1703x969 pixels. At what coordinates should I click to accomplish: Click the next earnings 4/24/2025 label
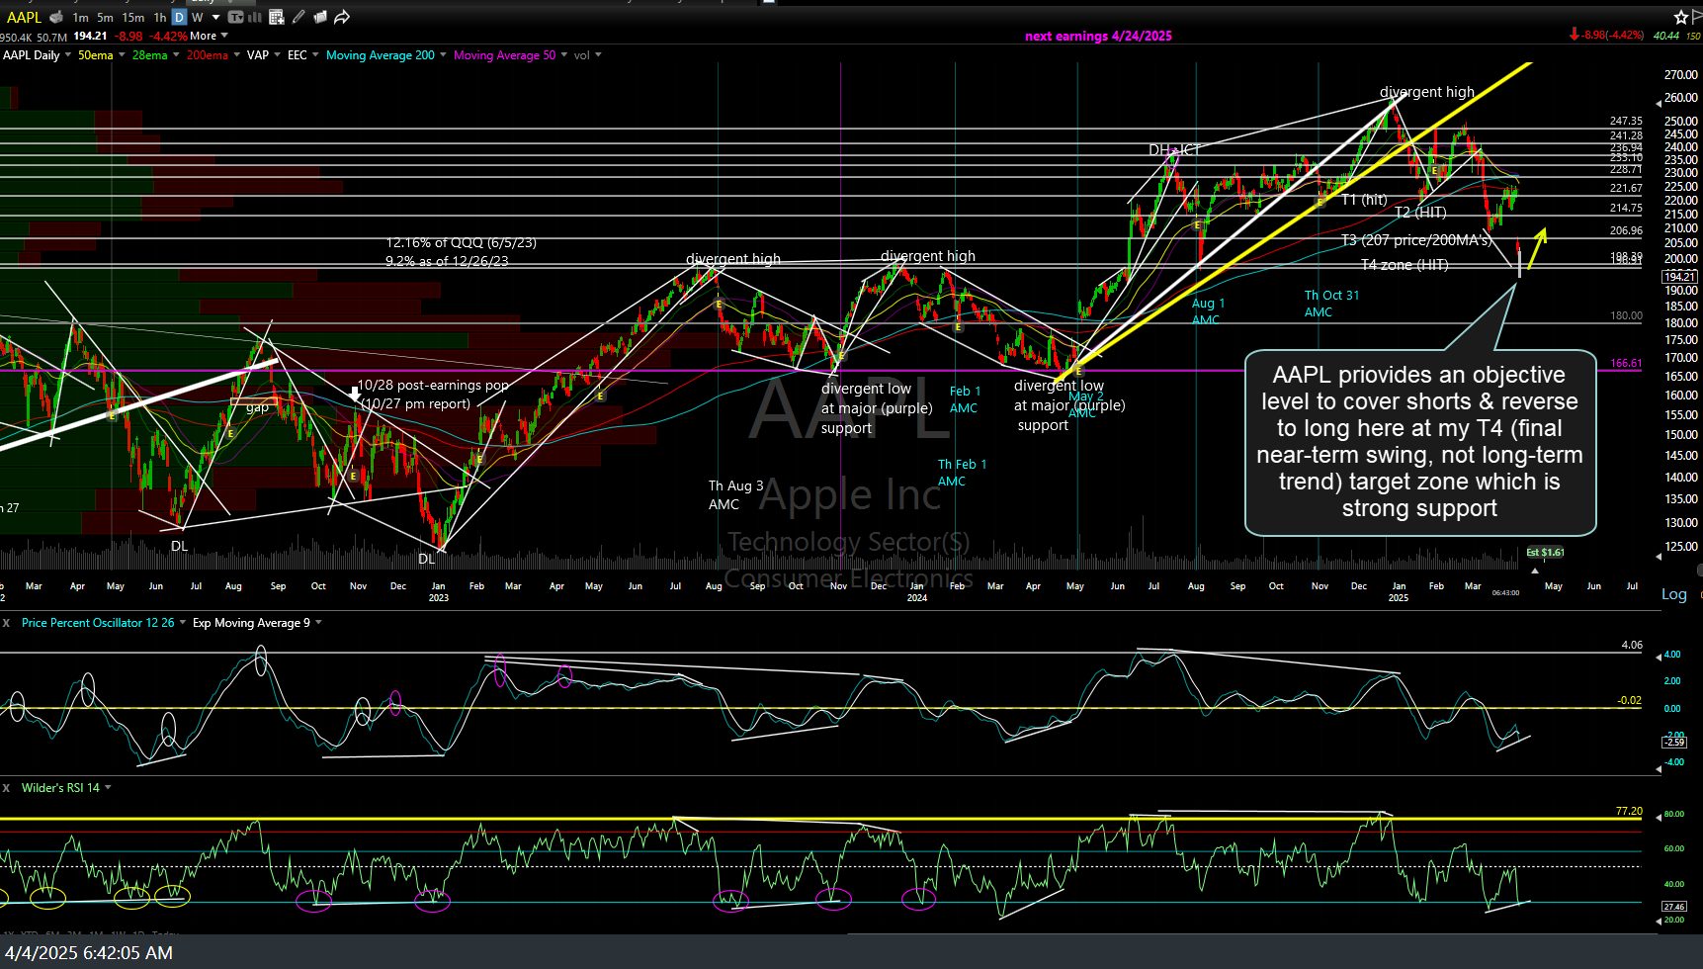1098,36
